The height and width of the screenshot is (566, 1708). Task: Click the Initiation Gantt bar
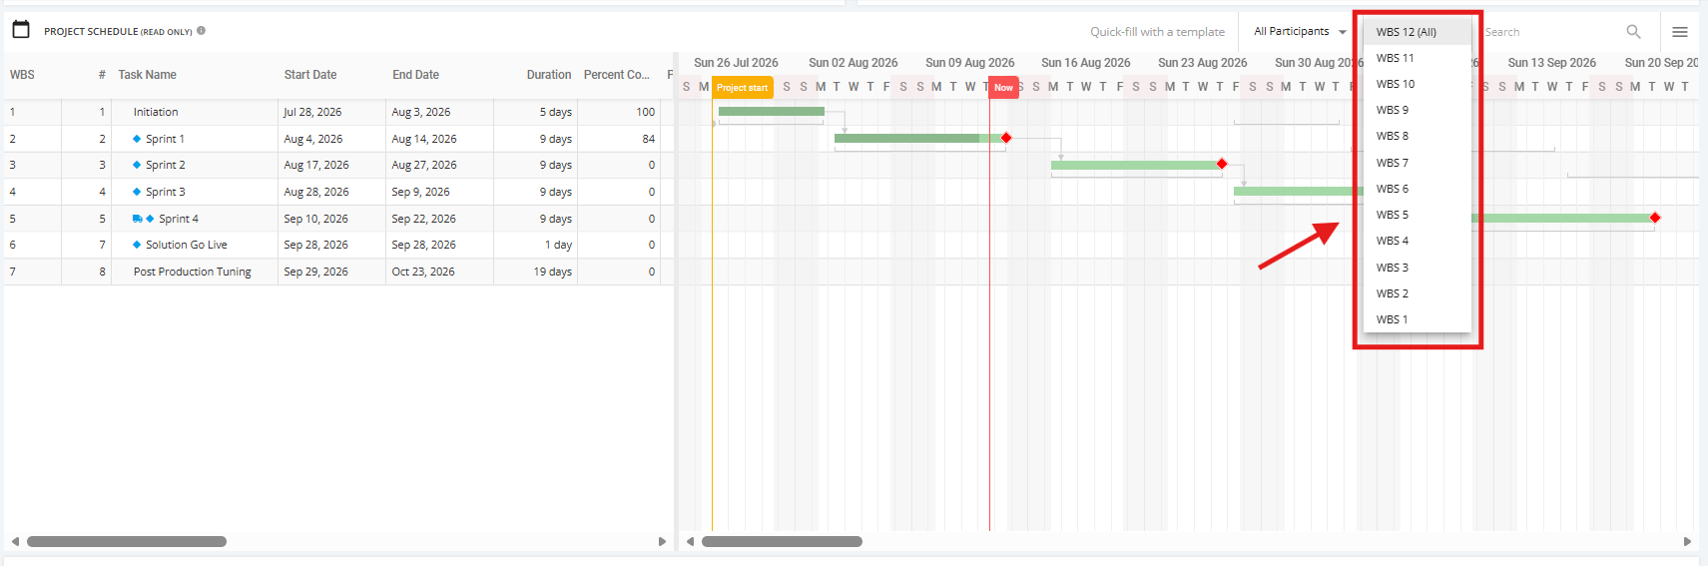(x=771, y=111)
